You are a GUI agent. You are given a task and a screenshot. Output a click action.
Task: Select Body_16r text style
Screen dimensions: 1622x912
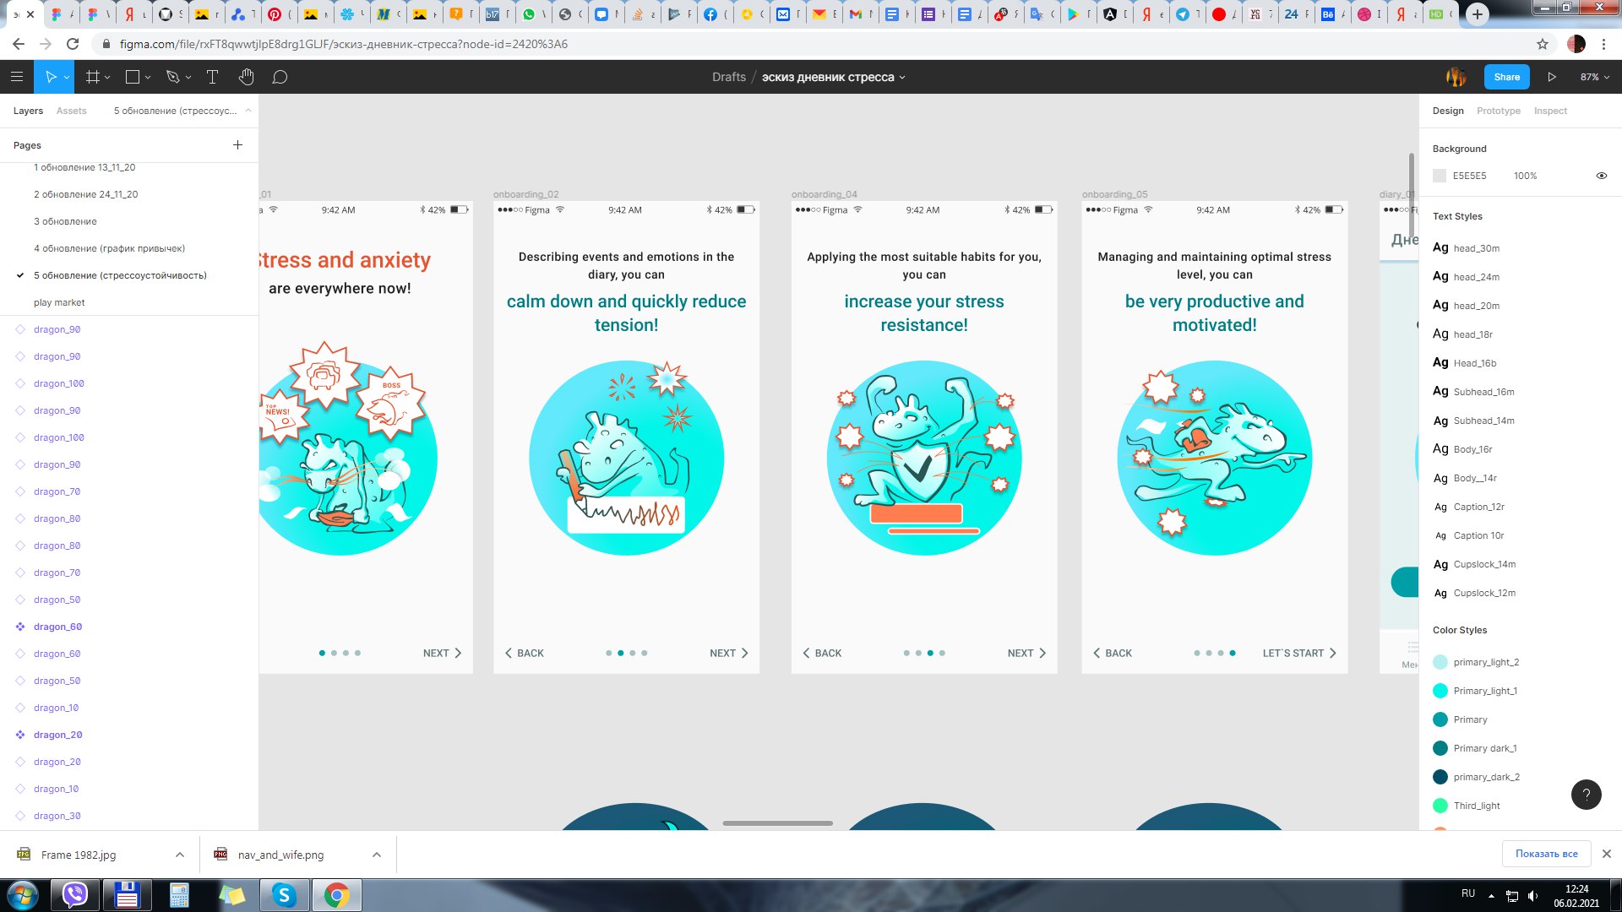[x=1463, y=449]
